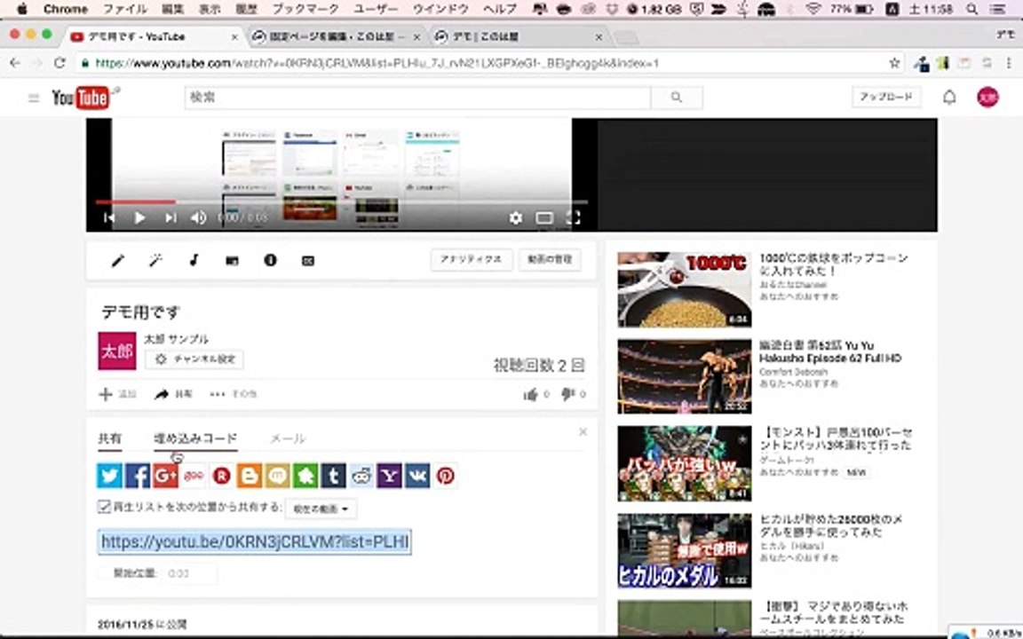This screenshot has width=1023, height=639.
Task: Share the video to Tumblr
Action: 333,476
